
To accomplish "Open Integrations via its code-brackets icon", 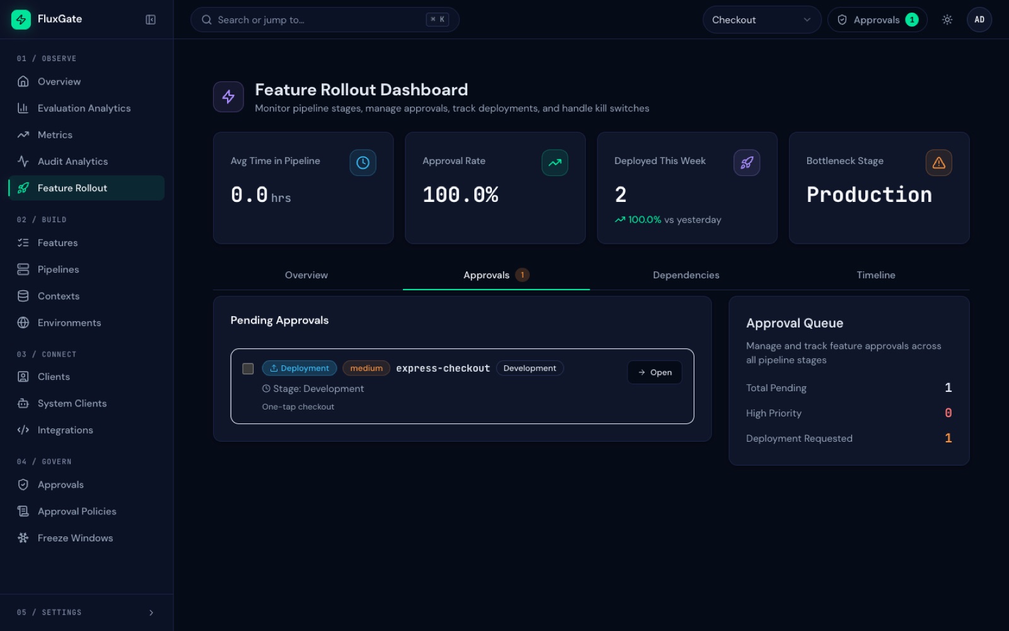I will click(23, 430).
